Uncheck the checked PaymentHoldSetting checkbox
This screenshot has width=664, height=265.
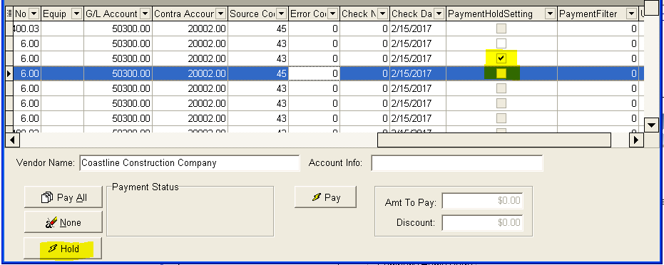501,58
